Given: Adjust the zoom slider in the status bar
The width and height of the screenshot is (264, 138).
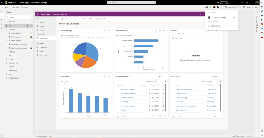Looking at the screenshot, I should pos(235,136).
